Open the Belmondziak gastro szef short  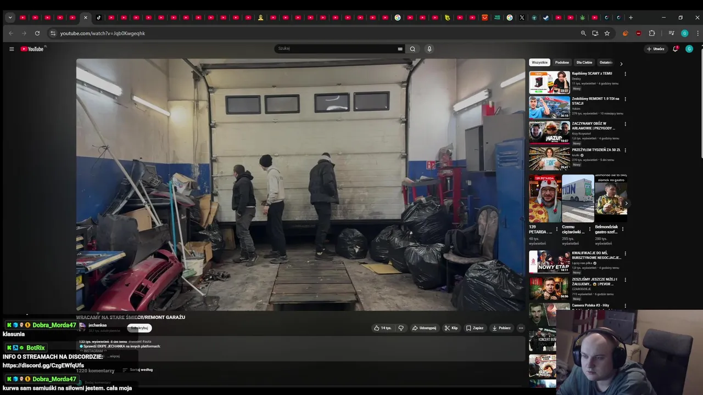(611, 198)
